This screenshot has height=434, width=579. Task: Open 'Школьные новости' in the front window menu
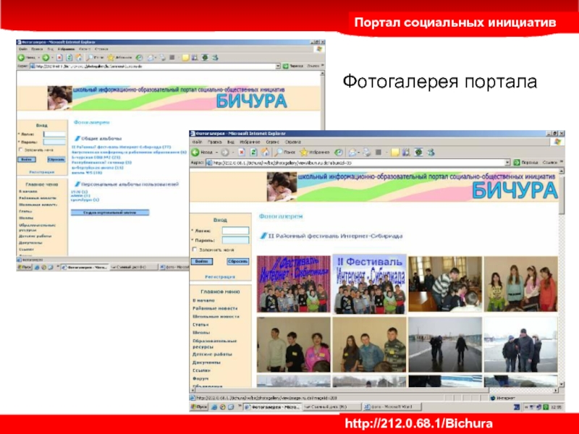(x=216, y=316)
